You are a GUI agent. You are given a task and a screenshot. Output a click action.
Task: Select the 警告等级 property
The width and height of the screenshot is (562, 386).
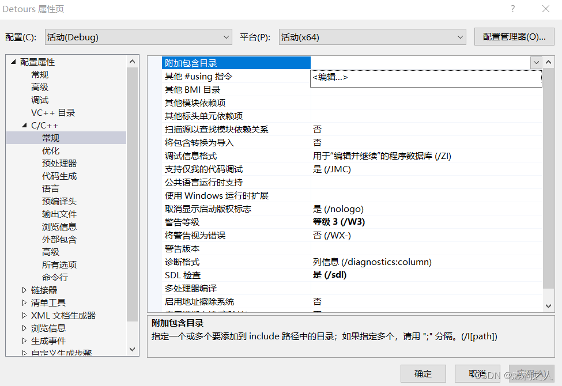point(182,222)
